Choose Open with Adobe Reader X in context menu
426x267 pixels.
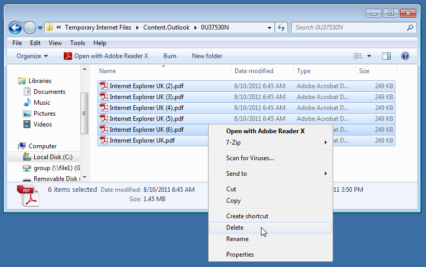[271, 131]
